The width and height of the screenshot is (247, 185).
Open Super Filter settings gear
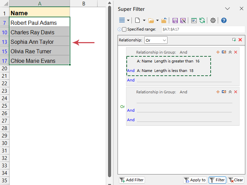[x=213, y=20]
